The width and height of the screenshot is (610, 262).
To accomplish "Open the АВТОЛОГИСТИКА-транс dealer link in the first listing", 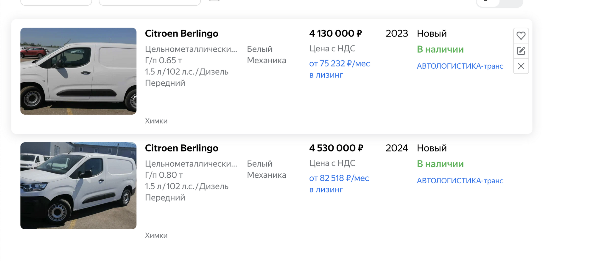I will [460, 66].
